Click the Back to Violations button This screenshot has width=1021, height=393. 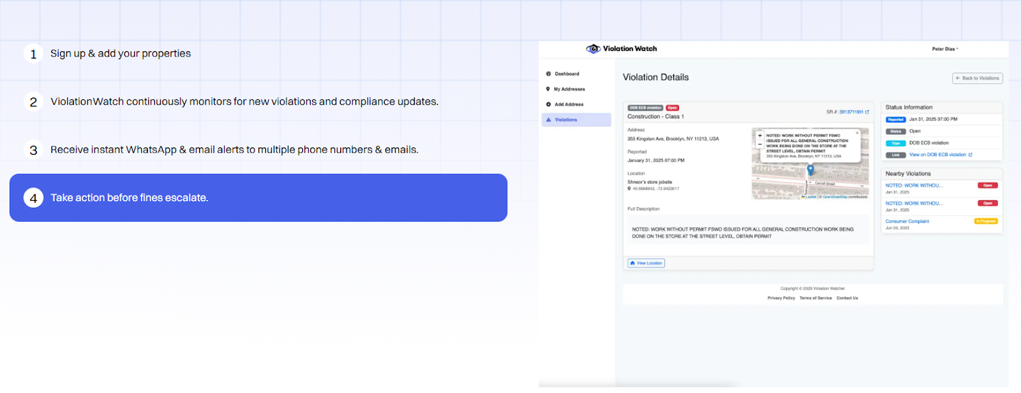tap(978, 78)
